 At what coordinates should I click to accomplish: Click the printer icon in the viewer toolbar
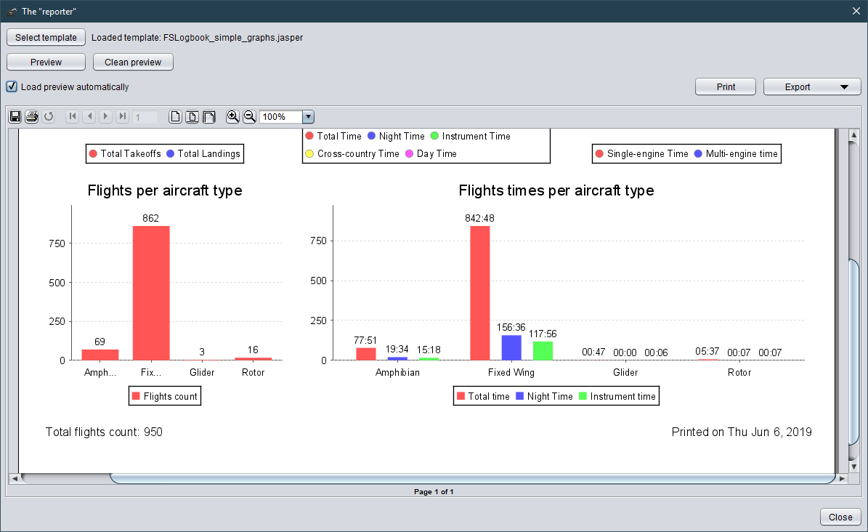[x=32, y=116]
